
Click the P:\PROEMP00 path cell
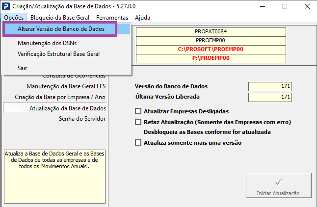click(211, 58)
